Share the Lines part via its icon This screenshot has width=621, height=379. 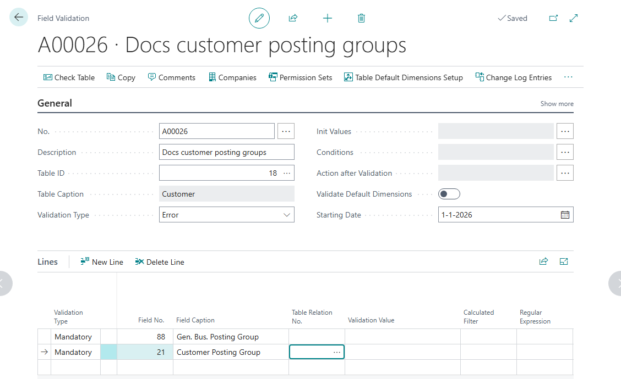coord(544,261)
